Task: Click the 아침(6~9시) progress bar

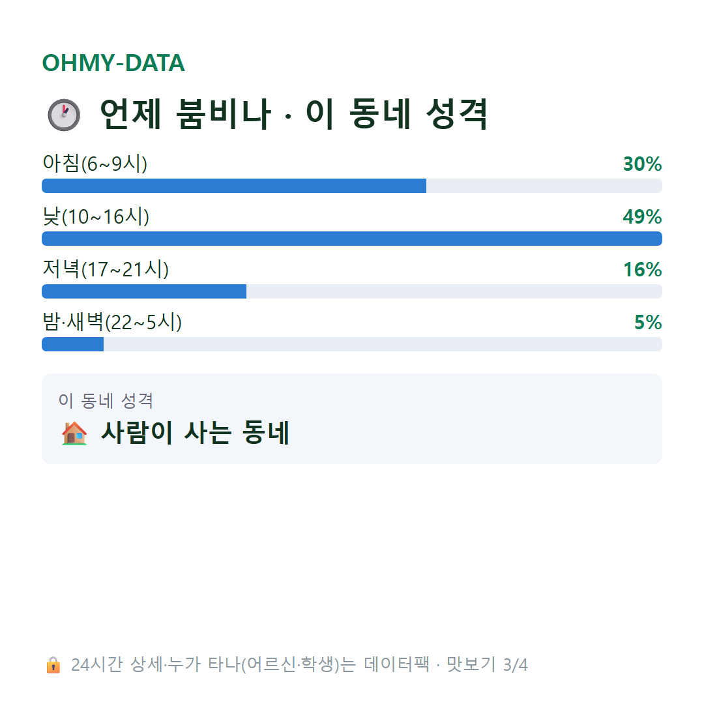Action: pos(352,186)
